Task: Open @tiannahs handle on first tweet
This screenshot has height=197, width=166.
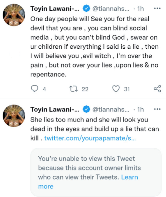Action: pyautogui.click(x=111, y=8)
